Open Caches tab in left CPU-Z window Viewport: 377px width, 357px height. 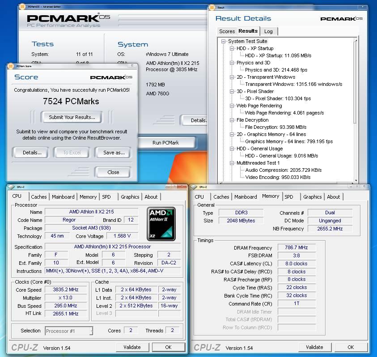tap(39, 197)
